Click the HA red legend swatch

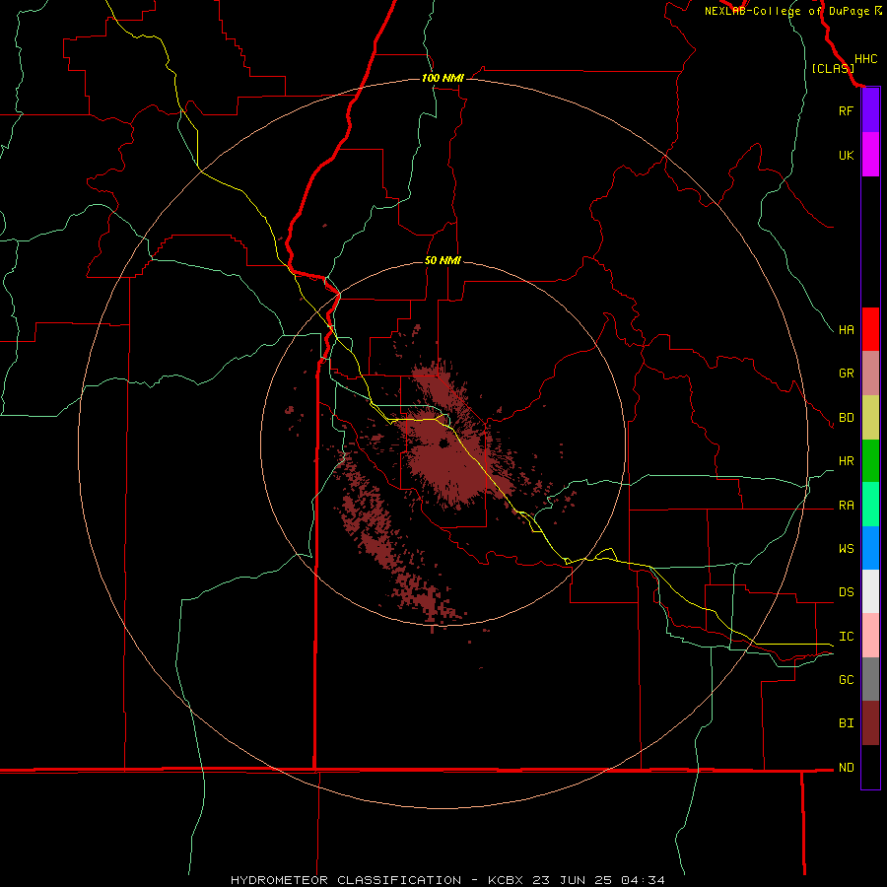click(x=870, y=329)
